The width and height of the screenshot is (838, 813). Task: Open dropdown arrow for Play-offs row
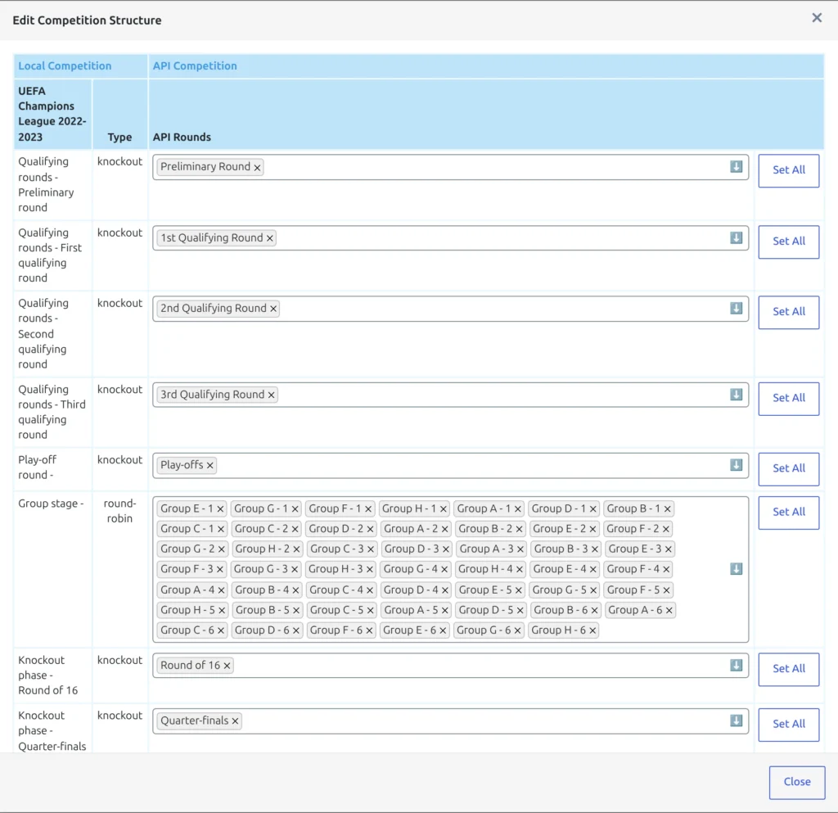736,465
